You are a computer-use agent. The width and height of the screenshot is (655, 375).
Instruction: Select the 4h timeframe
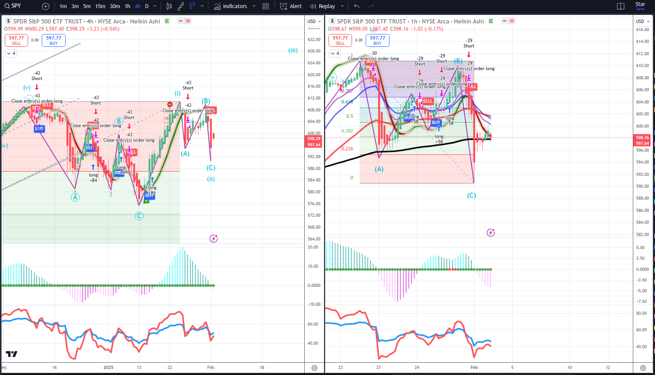click(x=138, y=6)
